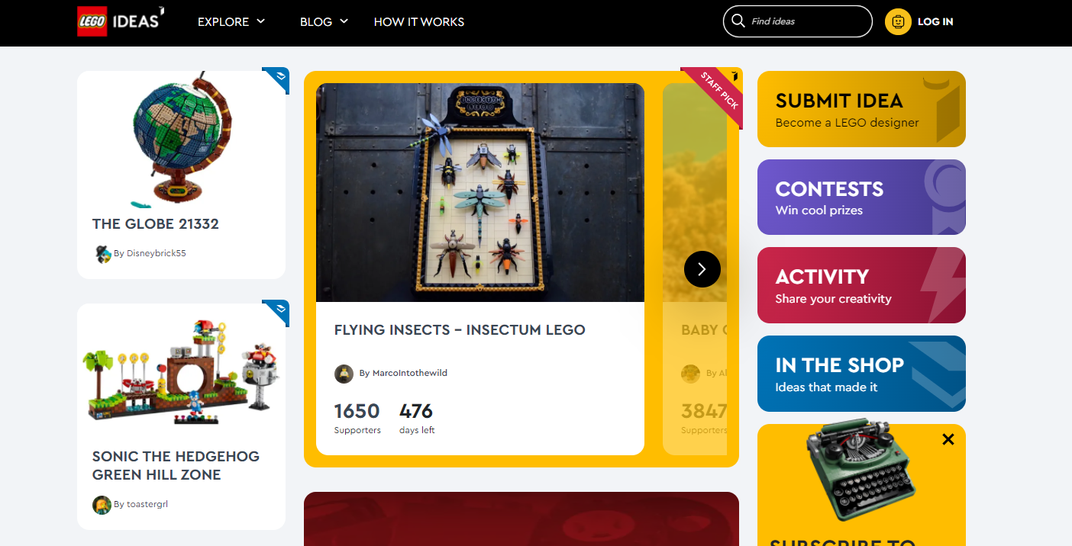The image size is (1072, 546).
Task: Click the Submit Idea button
Action: point(861,109)
